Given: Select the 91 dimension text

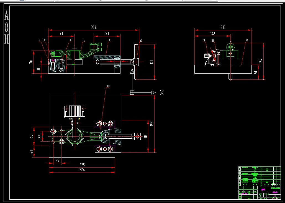Looking at the screenshot, I should click(x=61, y=34).
